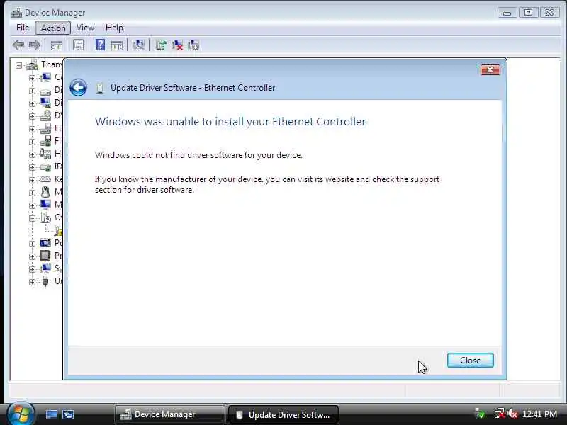Close the Update Driver dialog with red X
The image size is (567, 425).
pos(490,69)
